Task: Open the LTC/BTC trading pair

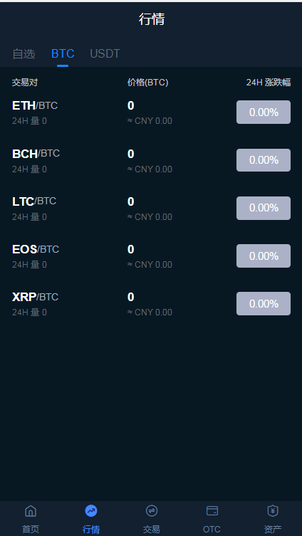Action: tap(151, 208)
